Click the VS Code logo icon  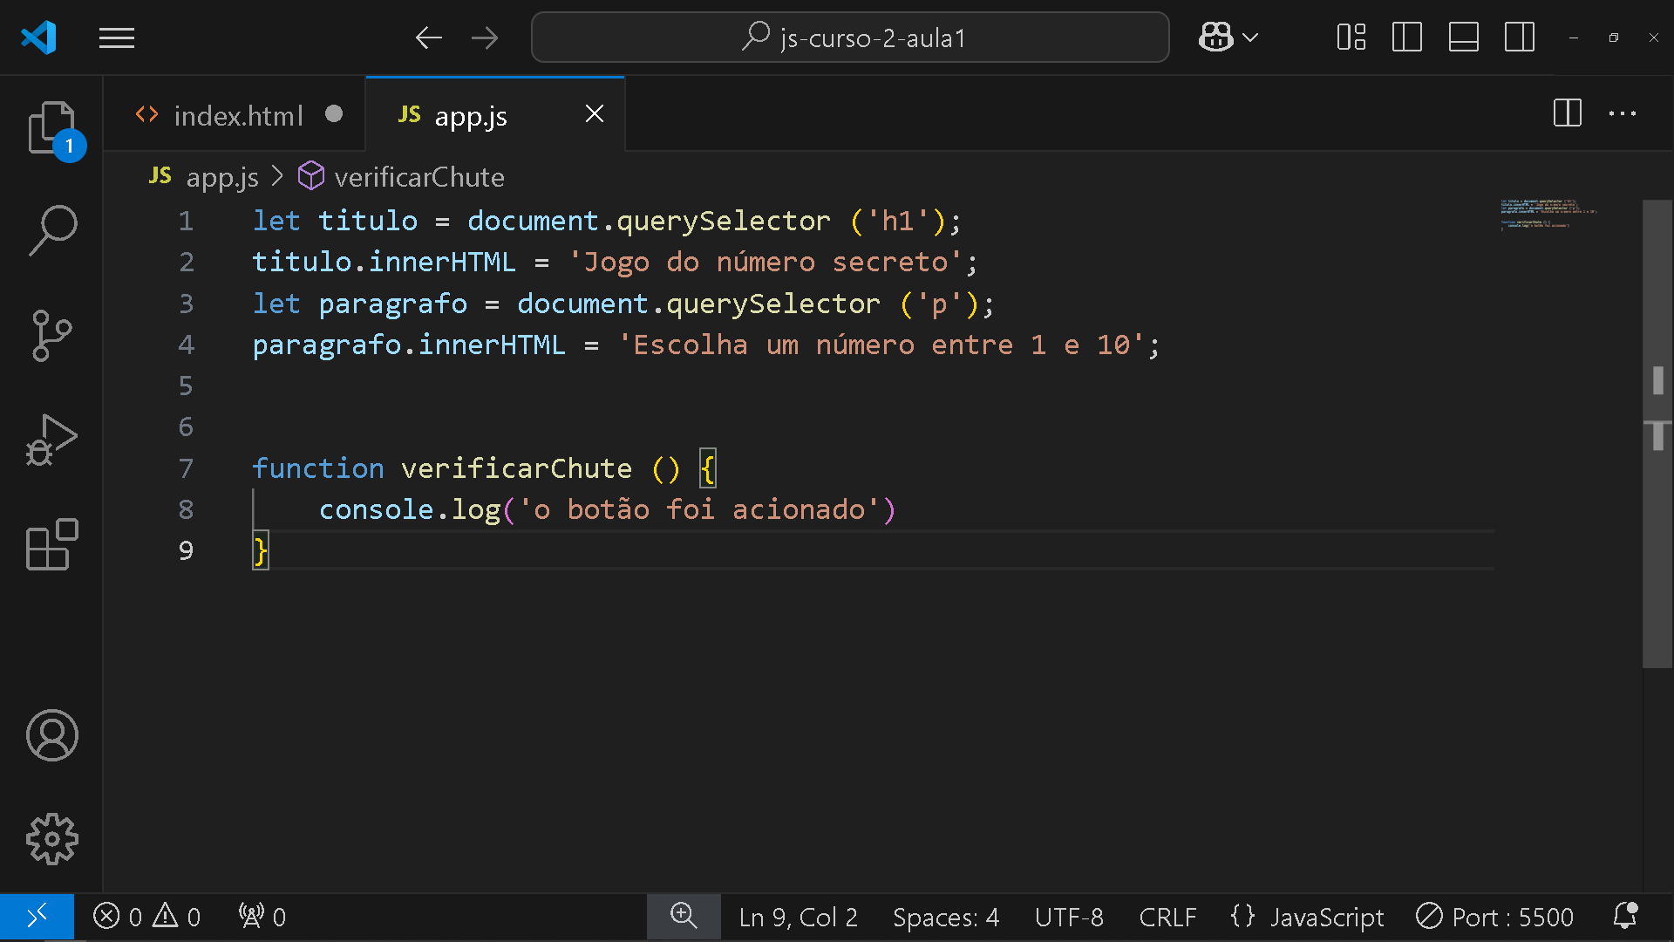(38, 38)
